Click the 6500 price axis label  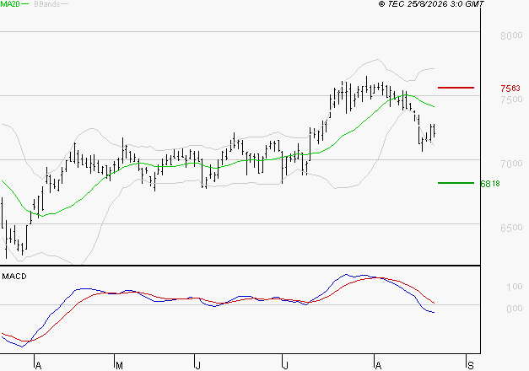[511, 228]
